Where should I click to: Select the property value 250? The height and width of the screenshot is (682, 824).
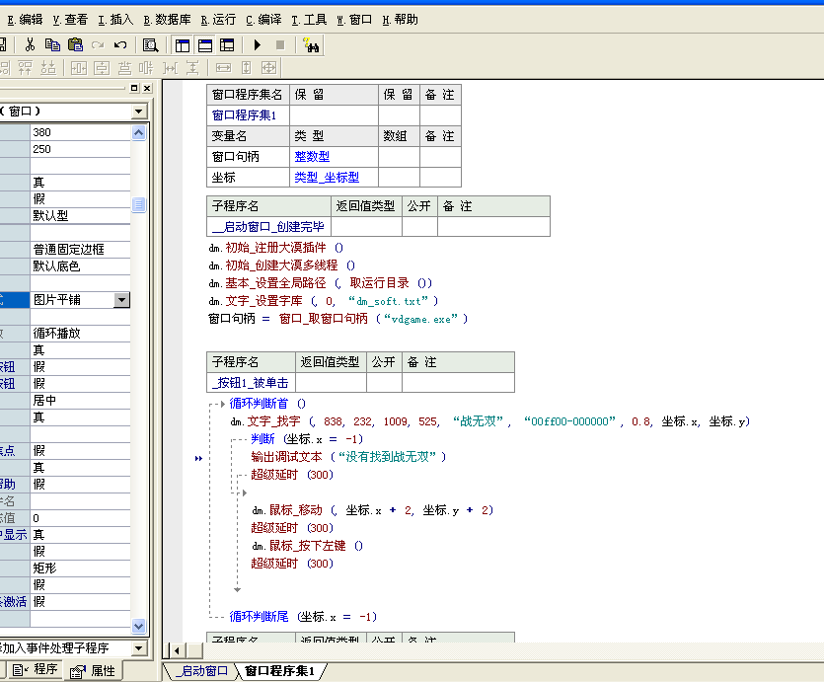(x=80, y=149)
